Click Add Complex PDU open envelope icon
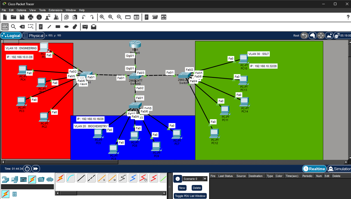 pos(94,27)
